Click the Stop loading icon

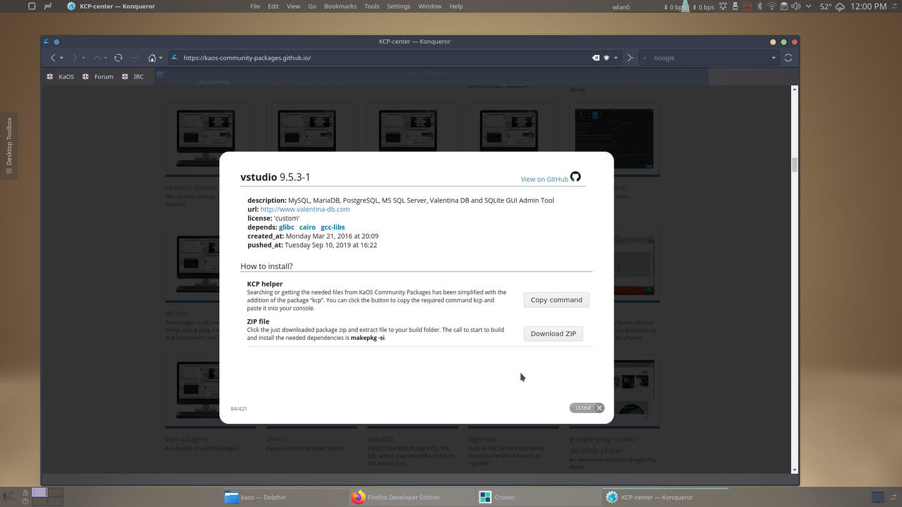point(135,58)
